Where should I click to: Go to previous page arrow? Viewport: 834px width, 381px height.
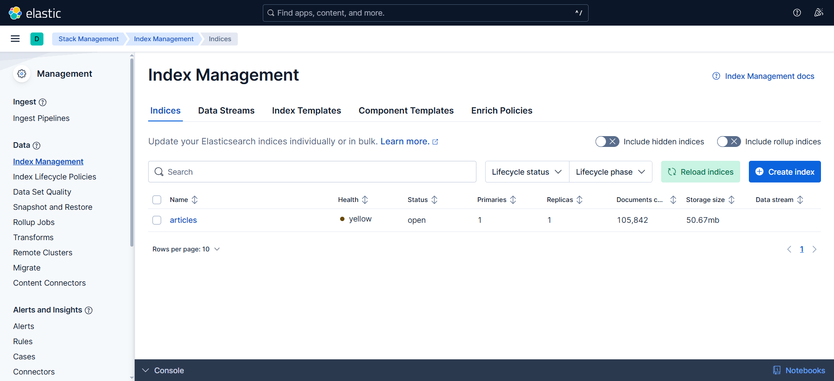789,249
